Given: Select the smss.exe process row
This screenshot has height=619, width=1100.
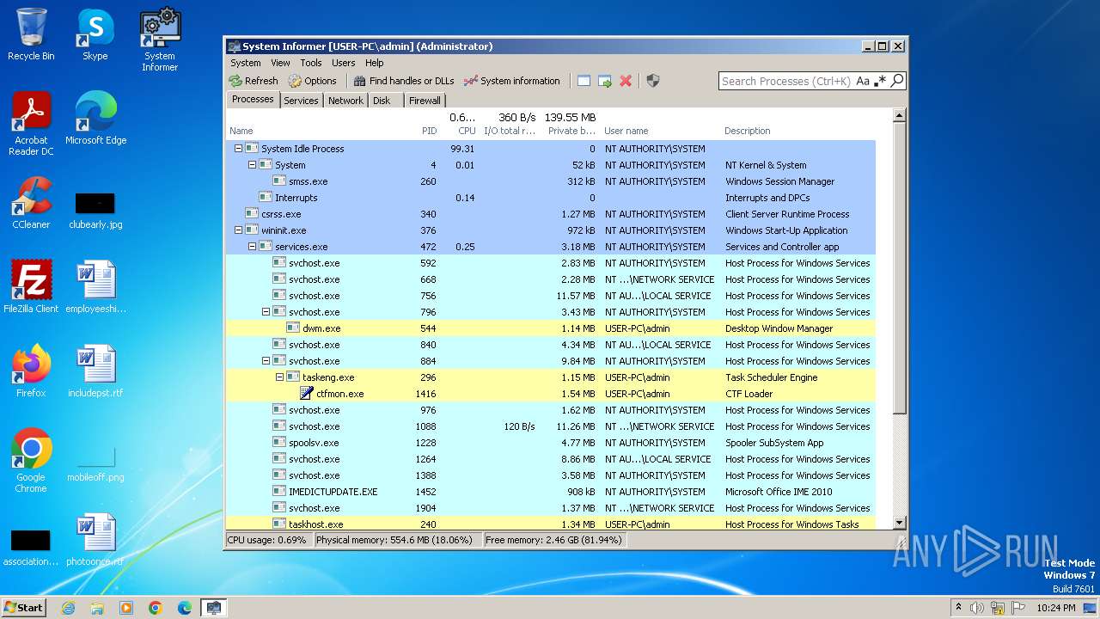Looking at the screenshot, I should [x=550, y=181].
